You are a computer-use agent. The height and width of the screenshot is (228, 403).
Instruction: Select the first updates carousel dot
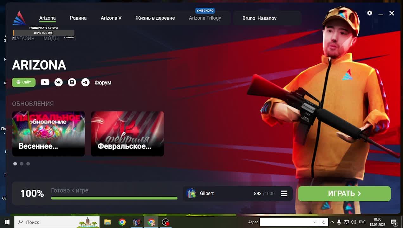pos(15,164)
